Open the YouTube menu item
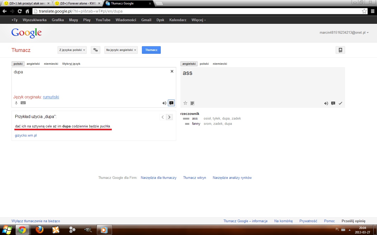377x235 pixels. 103,20
